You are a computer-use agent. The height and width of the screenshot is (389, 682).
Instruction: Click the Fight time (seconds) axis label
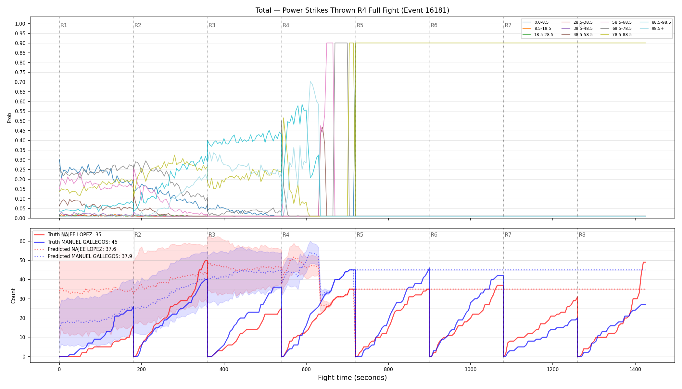coord(352,378)
